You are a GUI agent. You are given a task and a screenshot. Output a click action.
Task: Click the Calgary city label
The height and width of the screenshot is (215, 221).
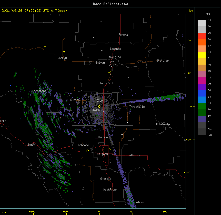coord(102,154)
